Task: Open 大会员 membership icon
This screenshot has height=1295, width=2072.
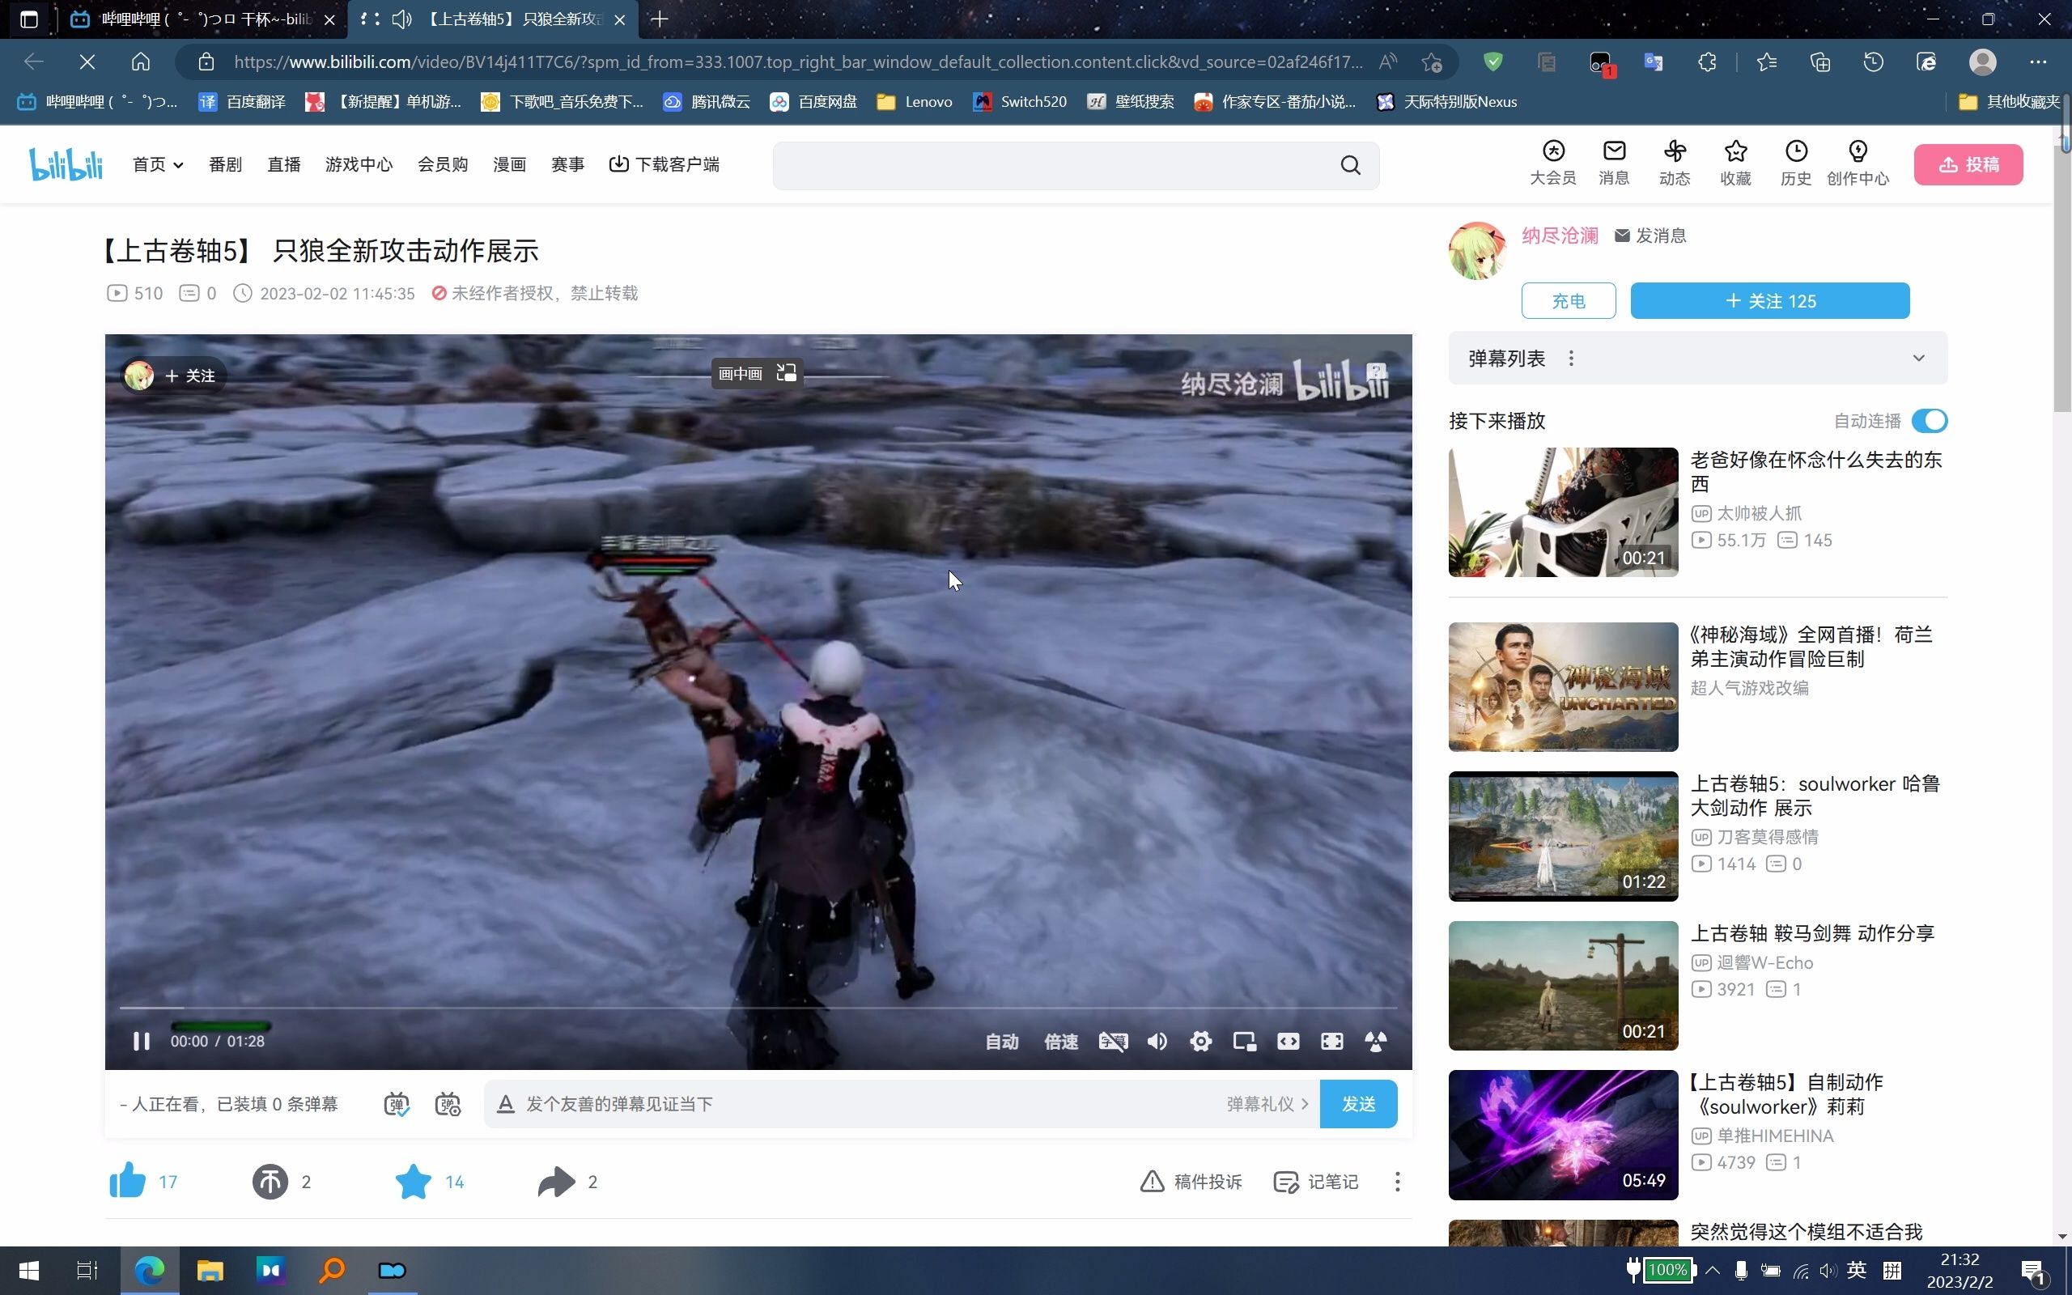Action: click(1552, 163)
